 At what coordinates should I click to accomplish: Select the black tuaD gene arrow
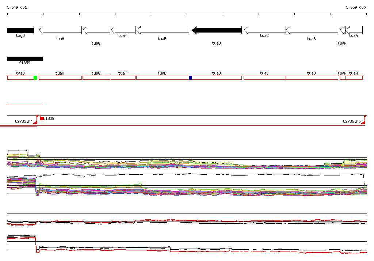(217, 30)
